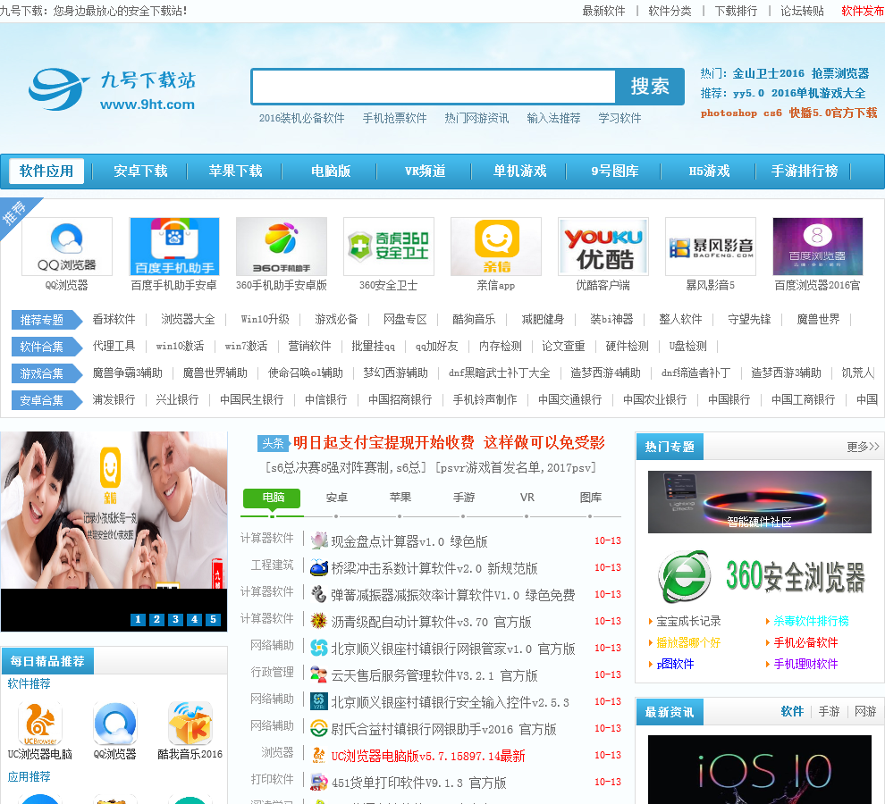Image resolution: width=885 pixels, height=804 pixels.
Task: Click icon beside 451货单打印软件
Action: [319, 782]
